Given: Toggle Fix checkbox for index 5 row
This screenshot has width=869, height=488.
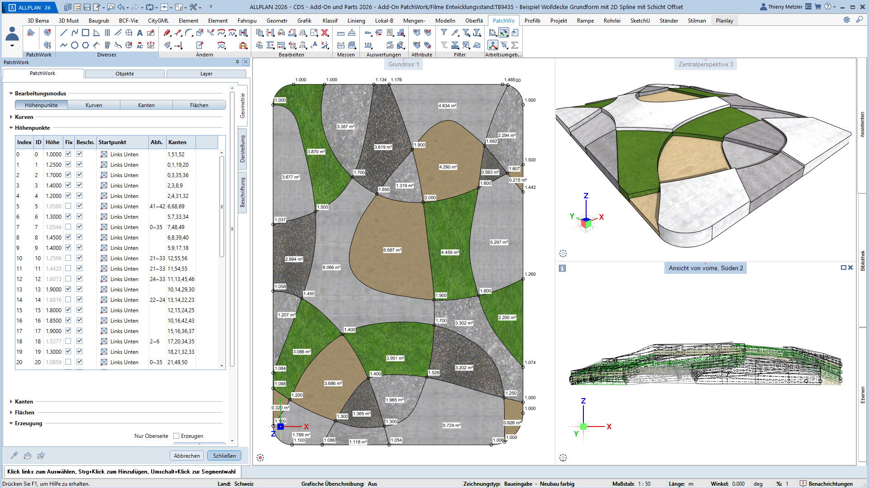Looking at the screenshot, I should tap(68, 206).
